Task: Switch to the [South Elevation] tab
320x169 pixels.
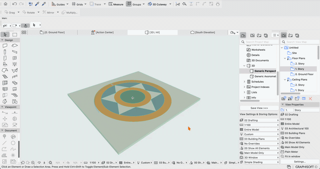Action: pyautogui.click(x=203, y=32)
